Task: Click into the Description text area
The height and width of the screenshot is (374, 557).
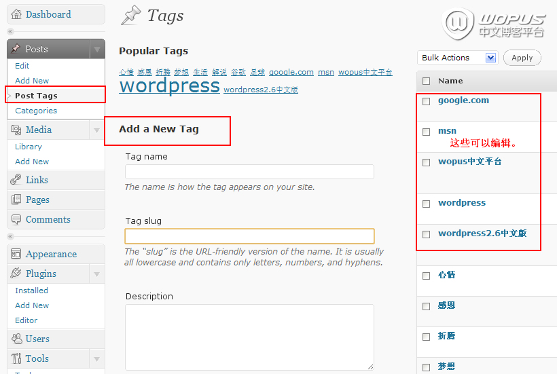Action: [x=249, y=337]
